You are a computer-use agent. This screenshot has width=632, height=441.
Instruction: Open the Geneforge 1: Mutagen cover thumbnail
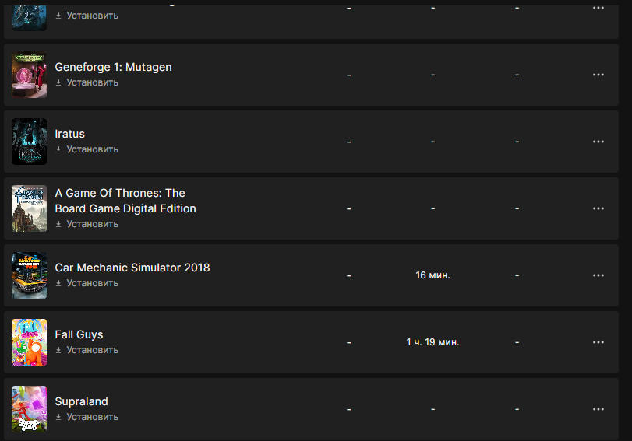coord(29,75)
